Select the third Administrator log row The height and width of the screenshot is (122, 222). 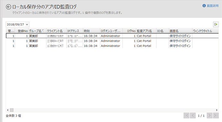click(112, 46)
